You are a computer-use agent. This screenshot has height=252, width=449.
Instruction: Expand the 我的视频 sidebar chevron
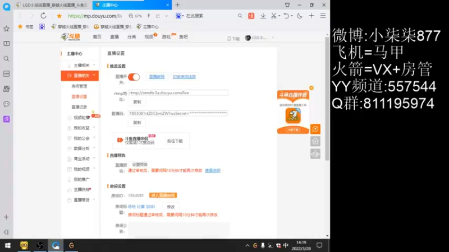tap(94, 169)
